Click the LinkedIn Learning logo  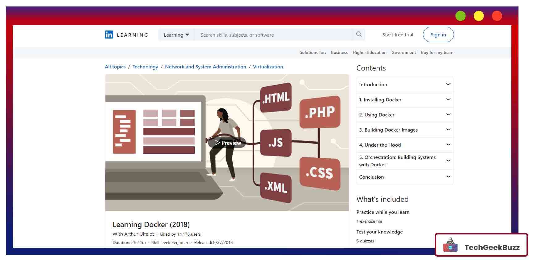point(126,35)
